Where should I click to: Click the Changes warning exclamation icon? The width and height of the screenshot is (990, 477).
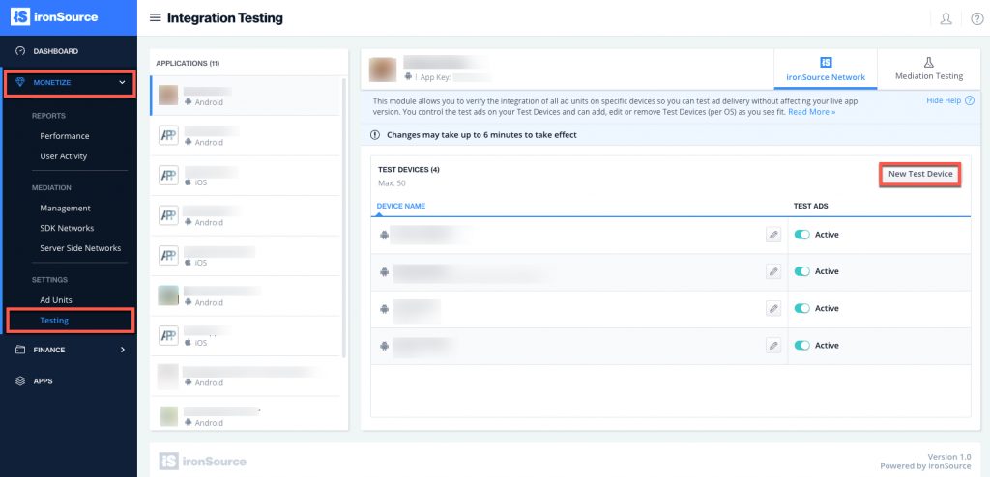pyautogui.click(x=375, y=135)
